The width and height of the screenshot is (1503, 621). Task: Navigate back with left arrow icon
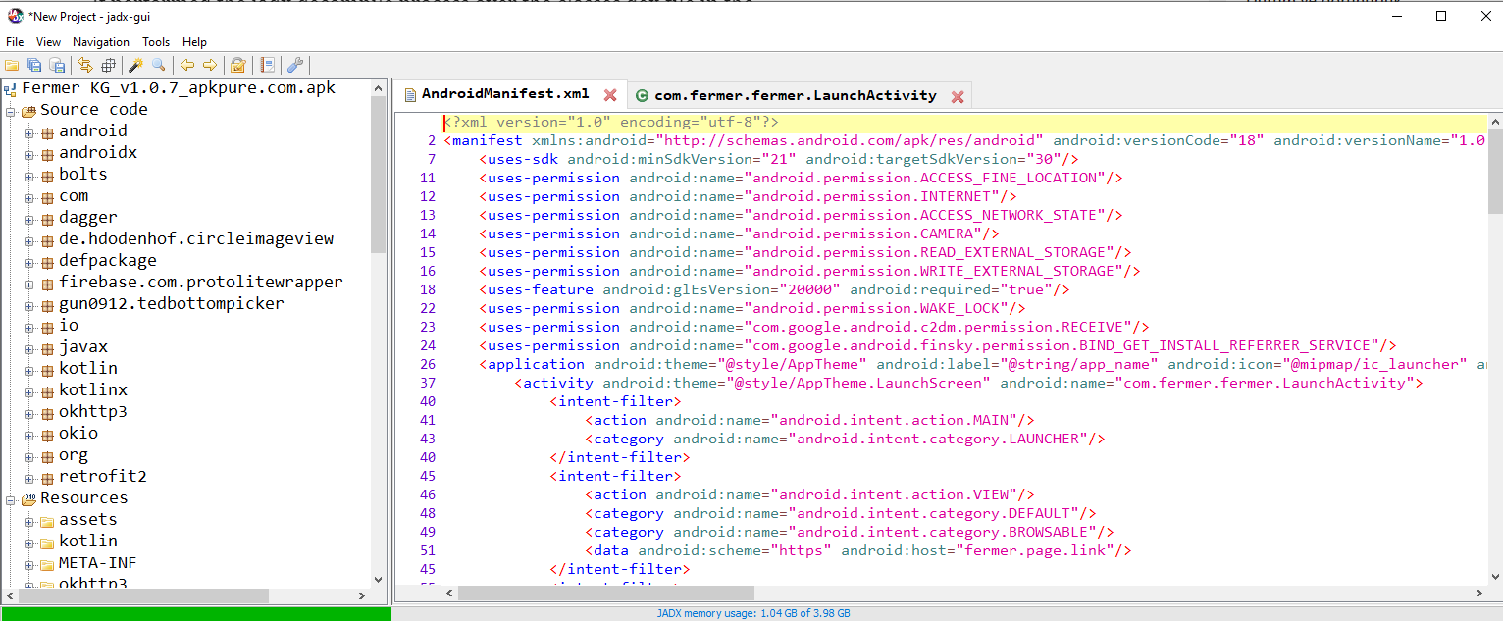[186, 66]
